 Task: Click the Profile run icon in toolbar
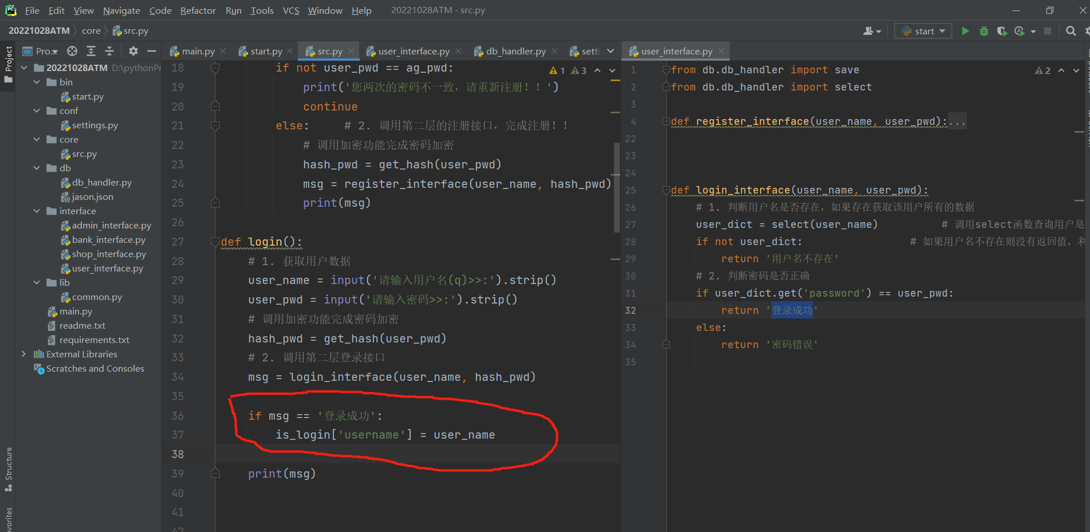coord(1019,31)
